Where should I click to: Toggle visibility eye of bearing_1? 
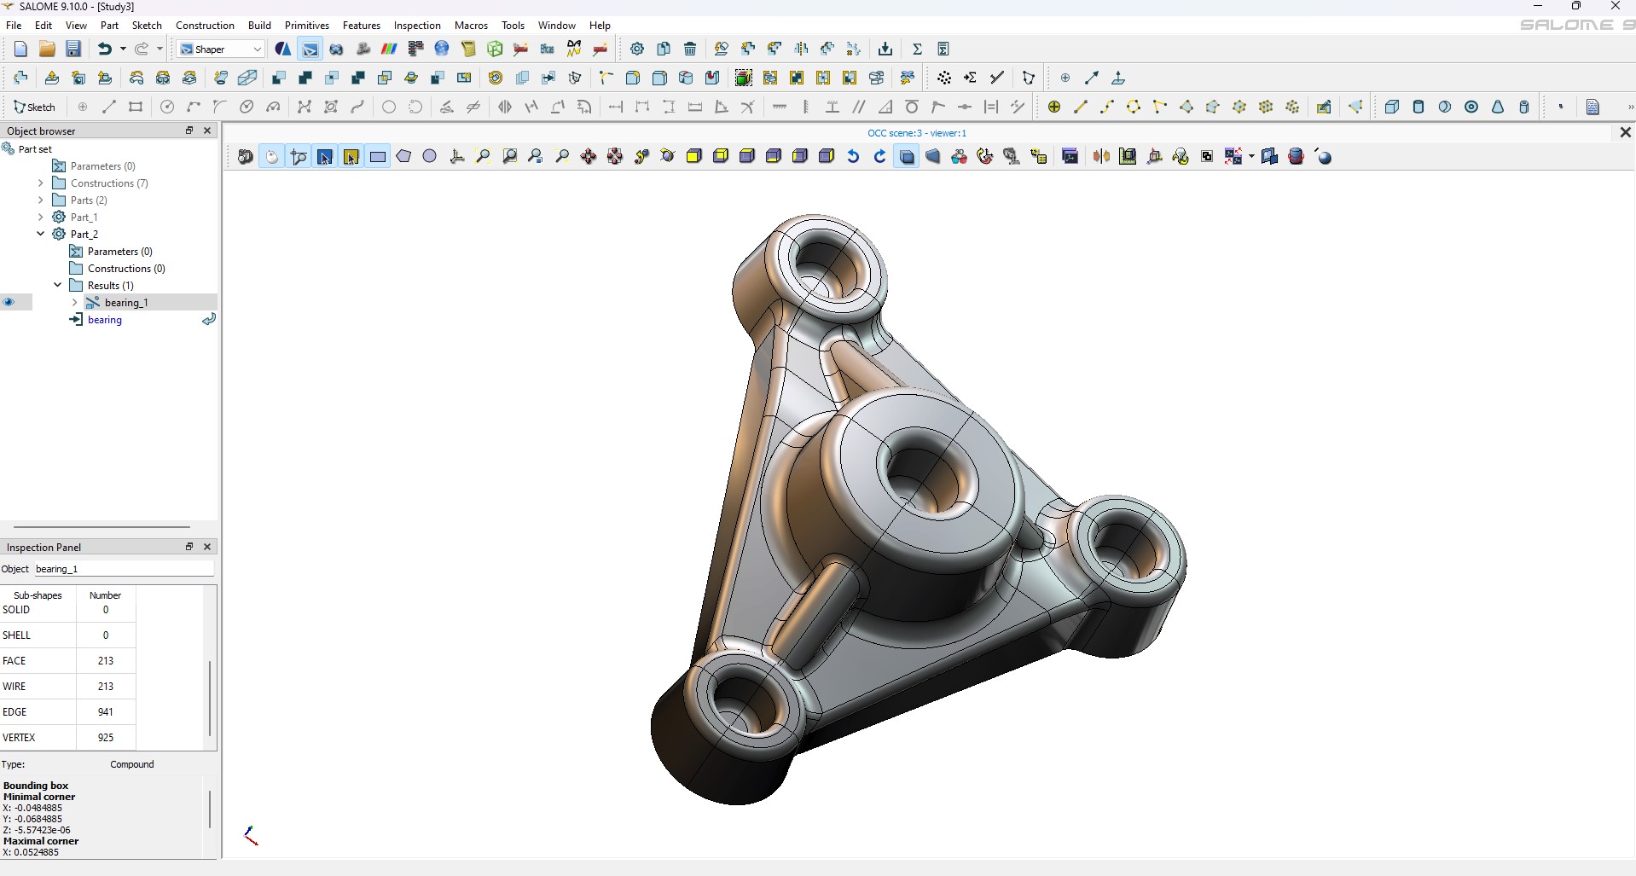9,302
